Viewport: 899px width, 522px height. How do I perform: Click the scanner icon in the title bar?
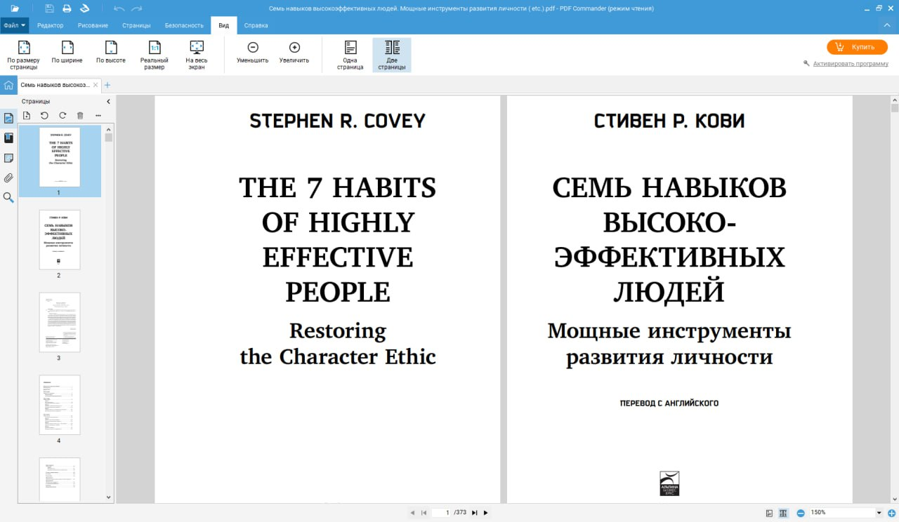click(84, 8)
